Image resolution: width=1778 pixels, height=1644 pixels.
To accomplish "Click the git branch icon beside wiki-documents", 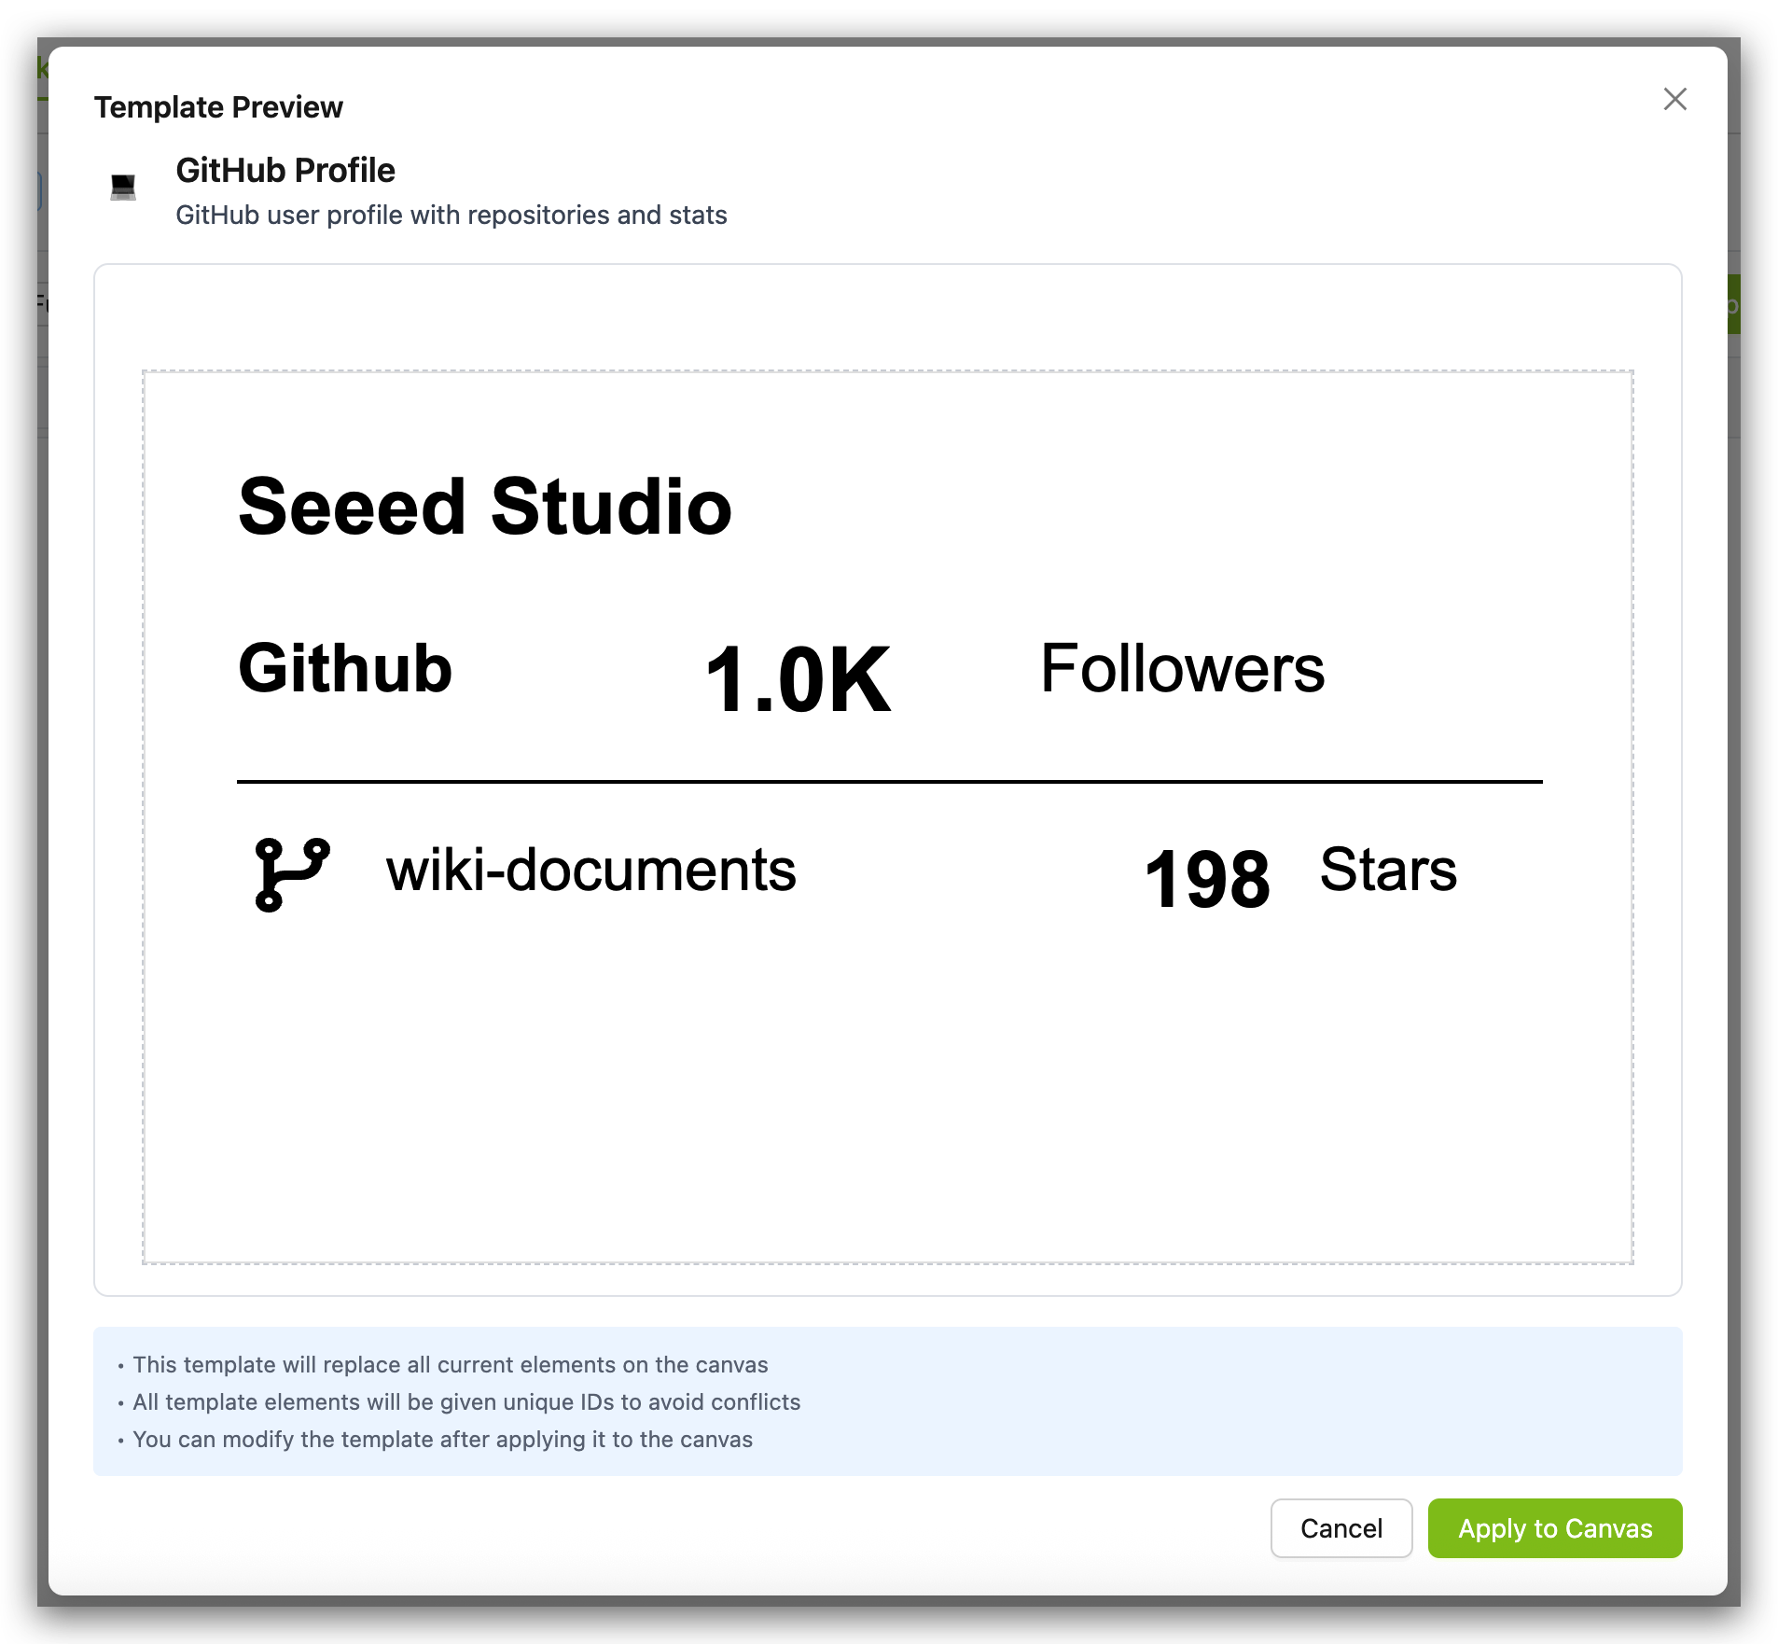I will [x=292, y=874].
